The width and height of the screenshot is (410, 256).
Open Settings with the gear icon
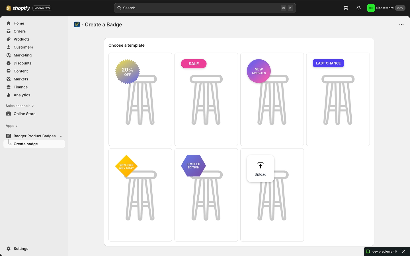point(9,249)
